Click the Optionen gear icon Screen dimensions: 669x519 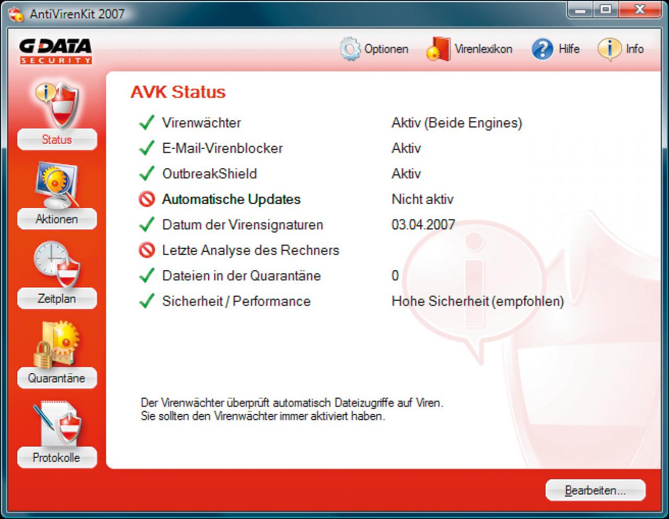[x=350, y=49]
